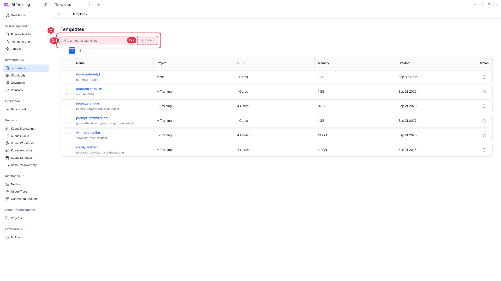Open Text generation studio
The height and width of the screenshot is (281, 501).
[x=26, y=42]
